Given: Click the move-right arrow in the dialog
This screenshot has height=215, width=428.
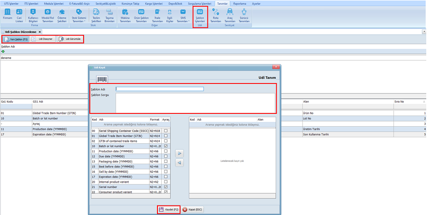Looking at the screenshot, I should tap(179, 153).
